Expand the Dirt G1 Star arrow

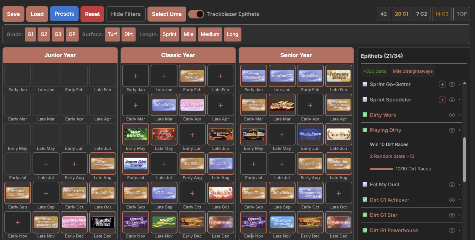(460, 215)
